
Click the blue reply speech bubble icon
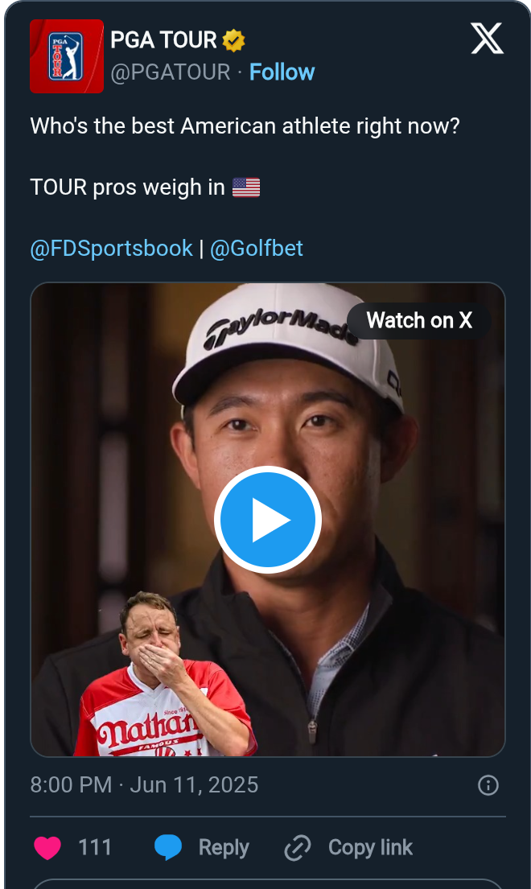(x=168, y=847)
